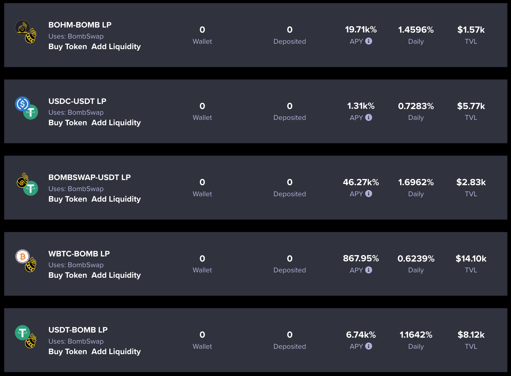511x376 pixels.
Task: Open APY info for USDT-BOMB LP
Action: pyautogui.click(x=369, y=346)
